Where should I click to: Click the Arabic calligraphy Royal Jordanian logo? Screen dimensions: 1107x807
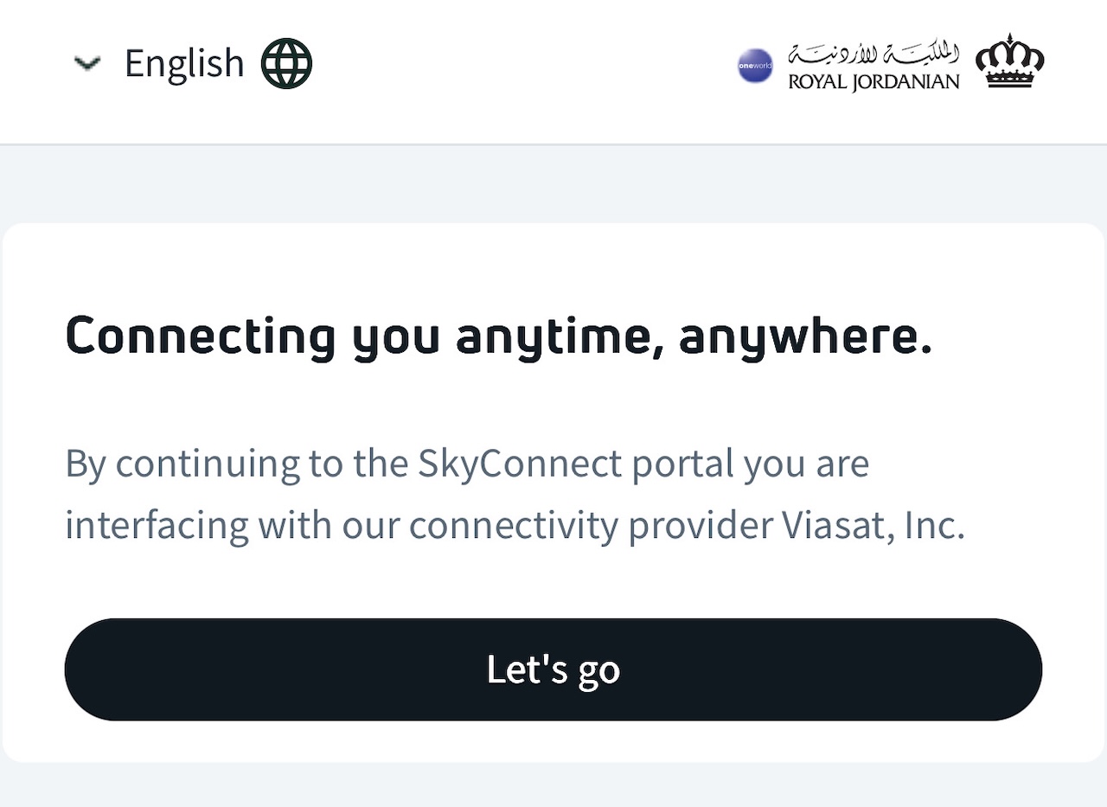(873, 54)
